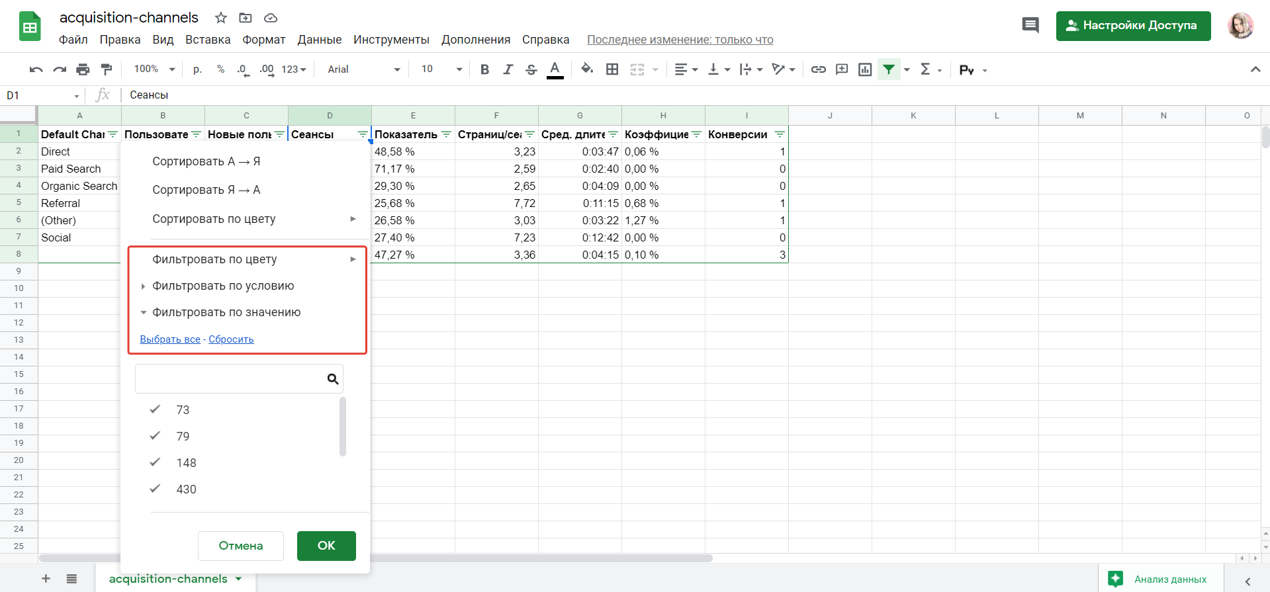Viewport: 1270px width, 592px height.
Task: Select the paint format roller icon
Action: (x=106, y=69)
